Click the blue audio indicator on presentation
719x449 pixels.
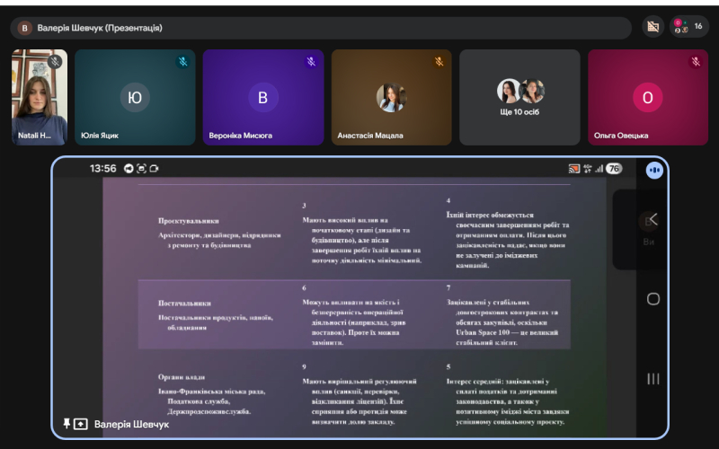click(653, 170)
